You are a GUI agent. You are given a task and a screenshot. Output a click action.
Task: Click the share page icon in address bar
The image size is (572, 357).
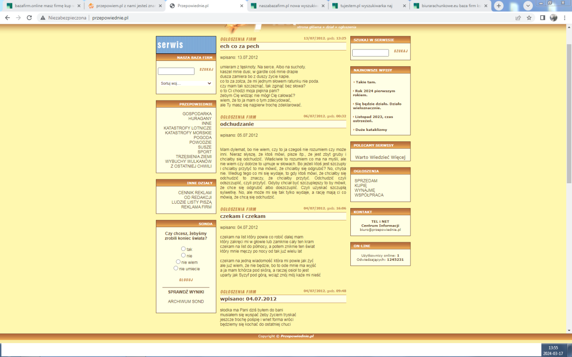tap(518, 18)
